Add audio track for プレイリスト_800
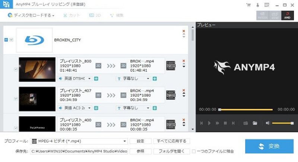This screenshot has width=298, height=162. pyautogui.click(x=96, y=79)
